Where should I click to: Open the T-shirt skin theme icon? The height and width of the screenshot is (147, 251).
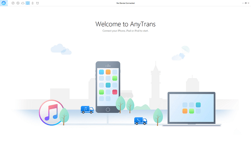pos(37,3)
